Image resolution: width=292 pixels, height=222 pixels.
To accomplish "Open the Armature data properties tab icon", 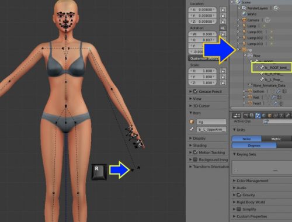I will click(x=281, y=116).
